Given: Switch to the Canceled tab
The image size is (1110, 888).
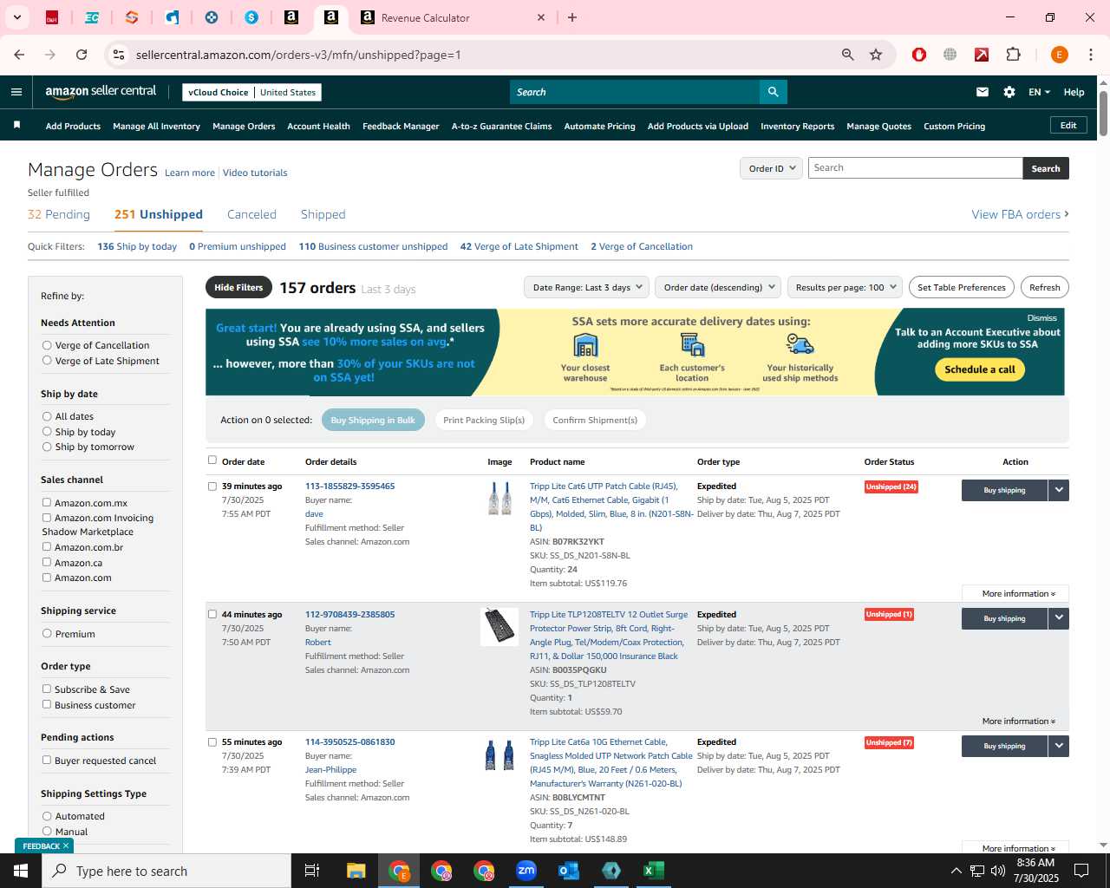Looking at the screenshot, I should point(251,214).
